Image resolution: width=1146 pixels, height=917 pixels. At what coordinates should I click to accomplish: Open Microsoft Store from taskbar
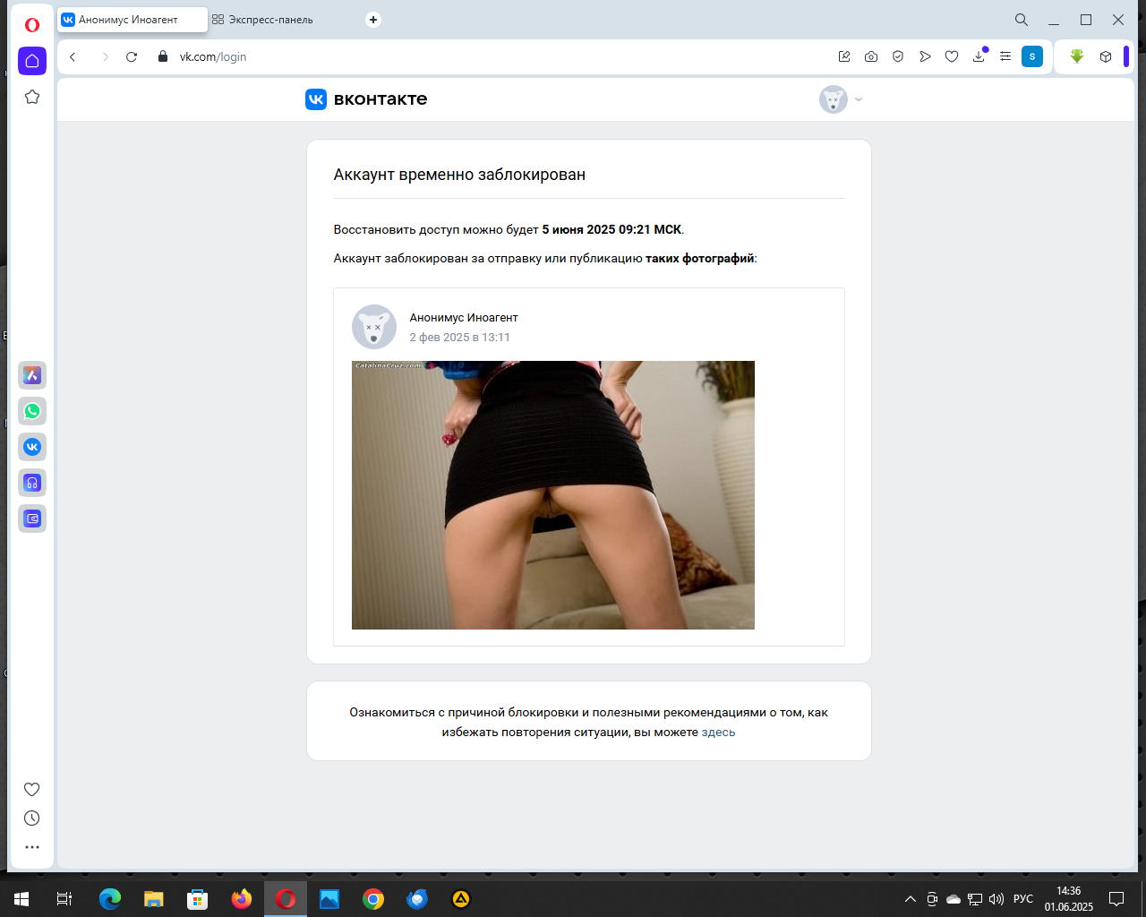click(198, 899)
